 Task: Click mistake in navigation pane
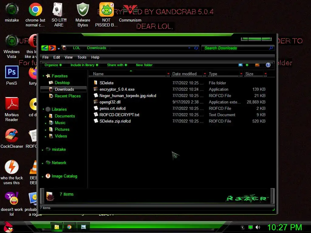coord(59,149)
